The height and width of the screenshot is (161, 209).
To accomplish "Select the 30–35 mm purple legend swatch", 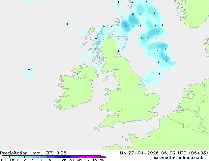I will [74, 157].
